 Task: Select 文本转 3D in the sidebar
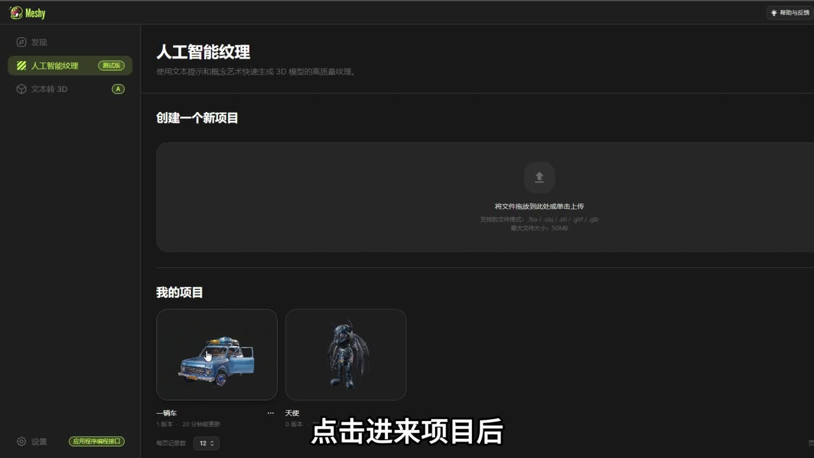[50, 89]
